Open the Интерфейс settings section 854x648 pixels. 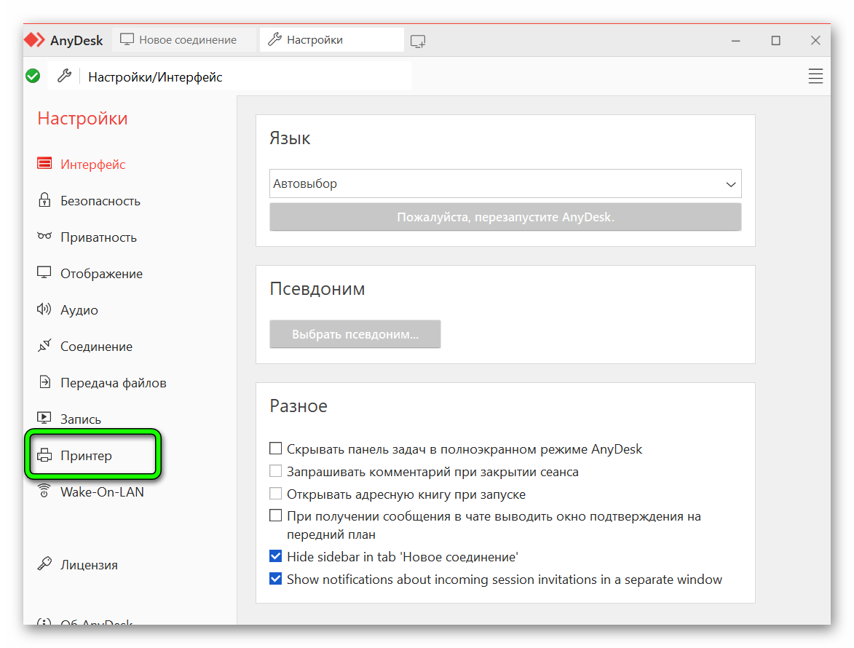tap(92, 165)
